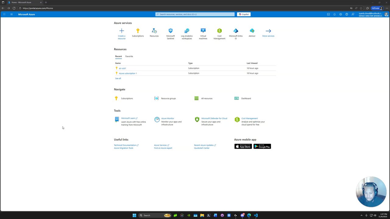The height and width of the screenshot is (219, 390).
Task: Click the More services arrow
Action: coord(268,31)
